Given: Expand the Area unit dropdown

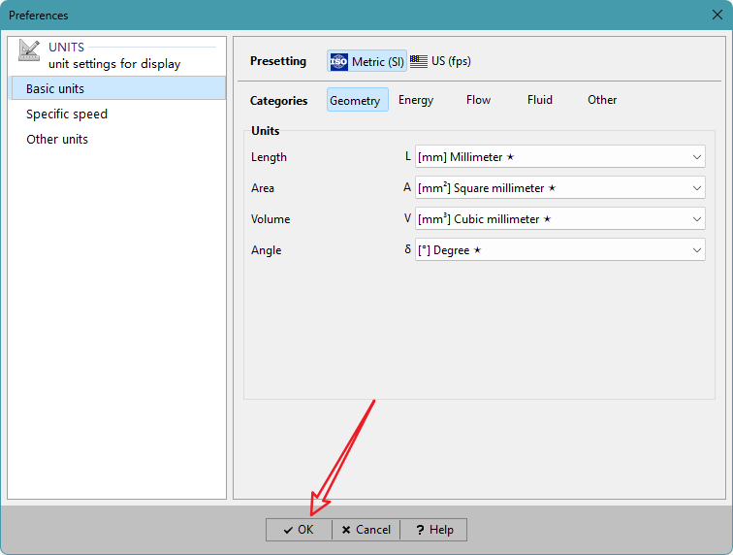Looking at the screenshot, I should pyautogui.click(x=559, y=187).
